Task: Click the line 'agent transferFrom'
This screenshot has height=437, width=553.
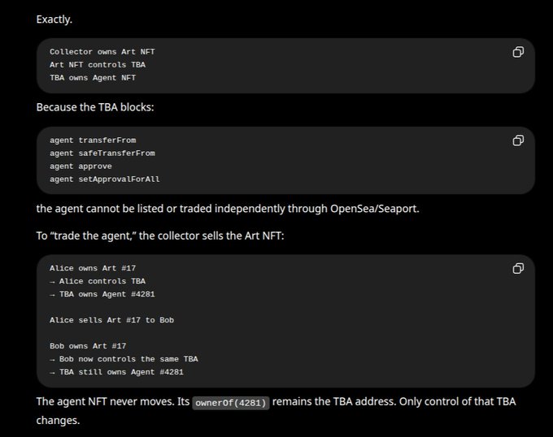Action: pyautogui.click(x=93, y=141)
